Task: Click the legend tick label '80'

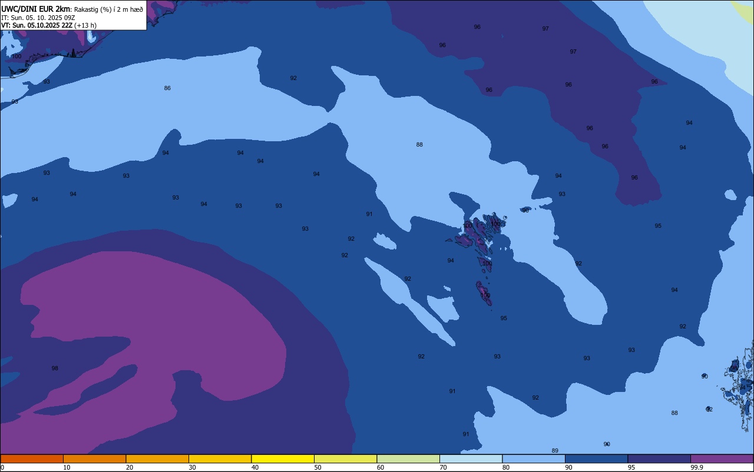Action: (506, 467)
